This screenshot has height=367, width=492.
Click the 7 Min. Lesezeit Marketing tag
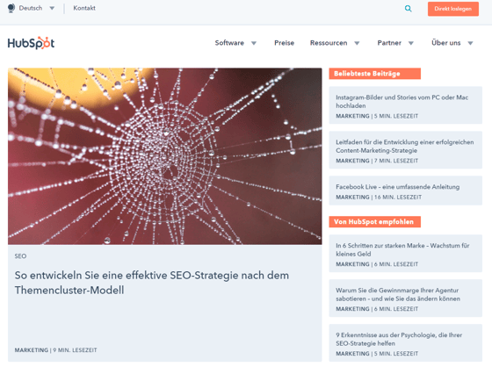point(377,161)
